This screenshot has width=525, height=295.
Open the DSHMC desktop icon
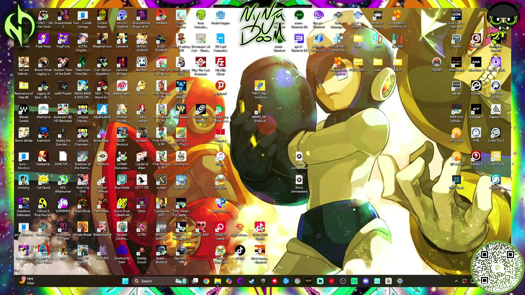(x=437, y=65)
